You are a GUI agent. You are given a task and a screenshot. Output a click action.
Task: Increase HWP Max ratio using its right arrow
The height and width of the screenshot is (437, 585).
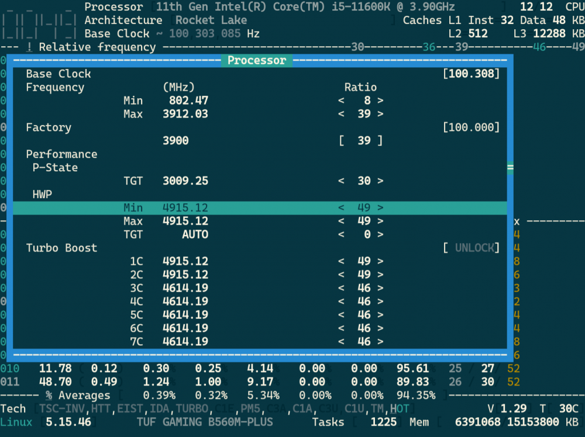pos(380,221)
